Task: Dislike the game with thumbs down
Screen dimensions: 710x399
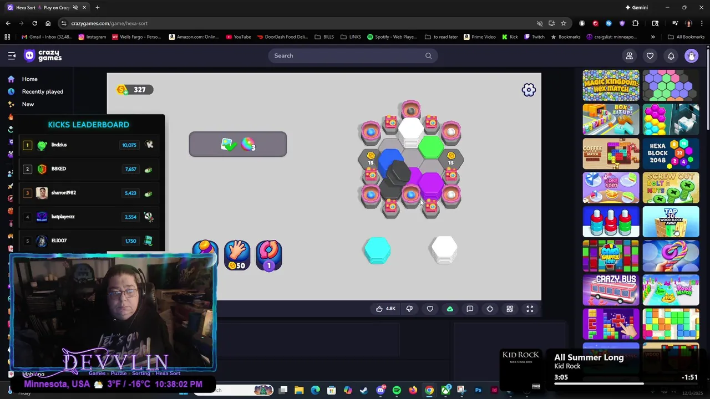Action: [409, 309]
